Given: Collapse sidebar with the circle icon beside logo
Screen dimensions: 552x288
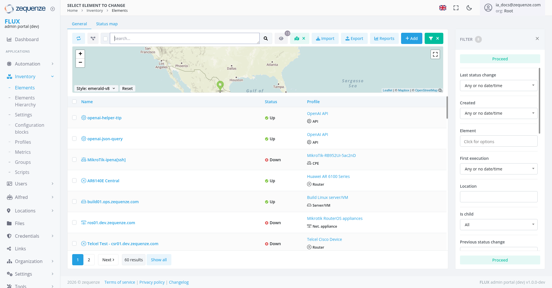Looking at the screenshot, I should pyautogui.click(x=53, y=9).
